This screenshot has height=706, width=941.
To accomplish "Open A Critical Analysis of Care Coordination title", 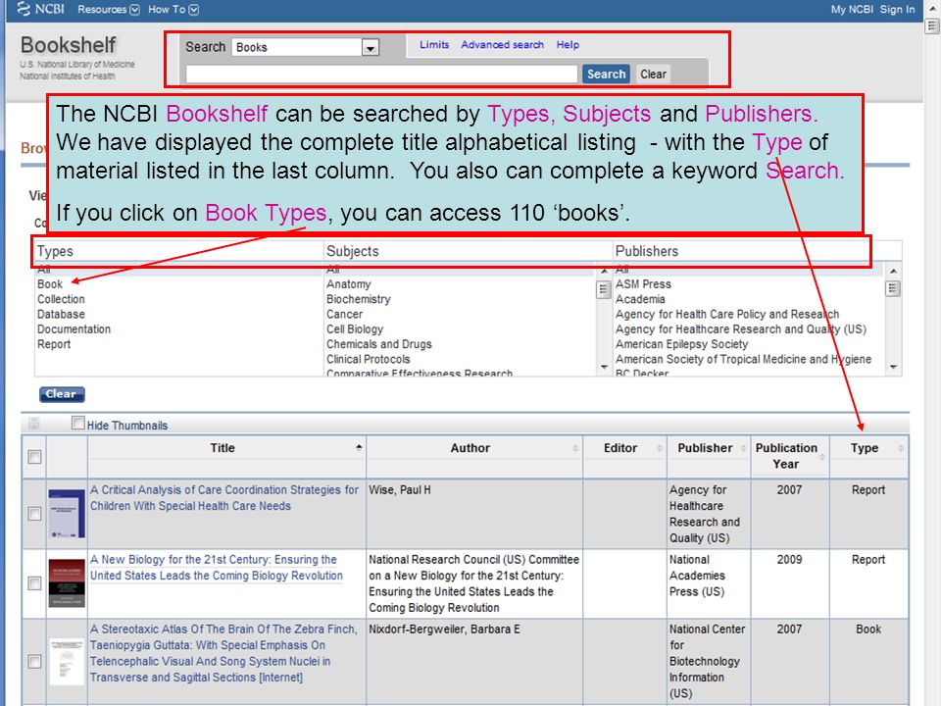I will [223, 498].
